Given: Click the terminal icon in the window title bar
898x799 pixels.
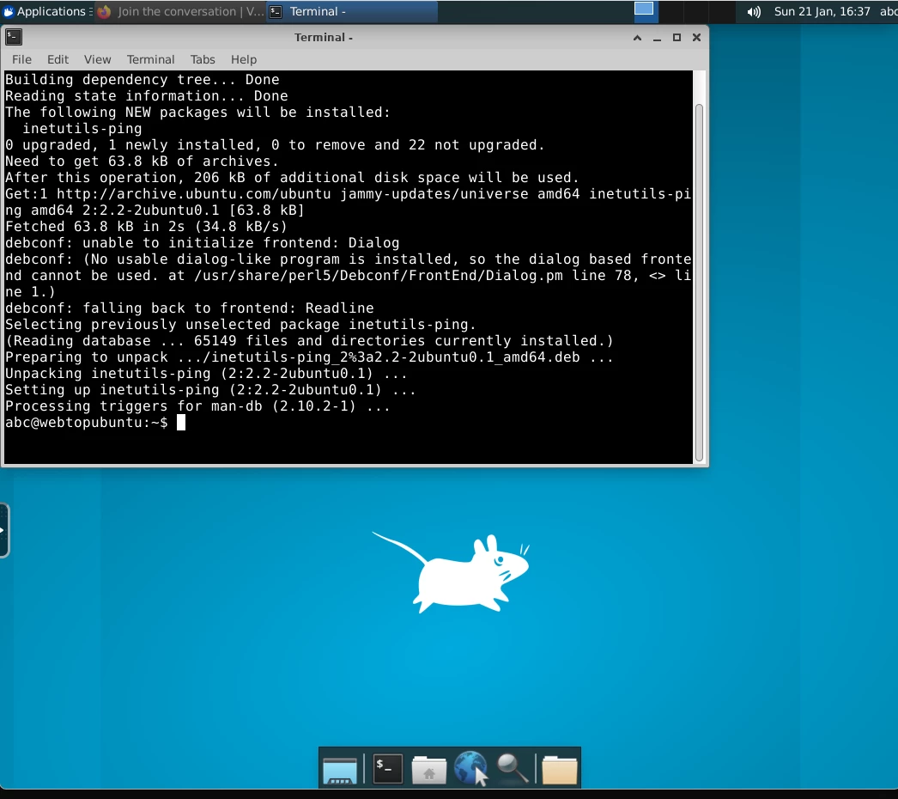Looking at the screenshot, I should 14,37.
